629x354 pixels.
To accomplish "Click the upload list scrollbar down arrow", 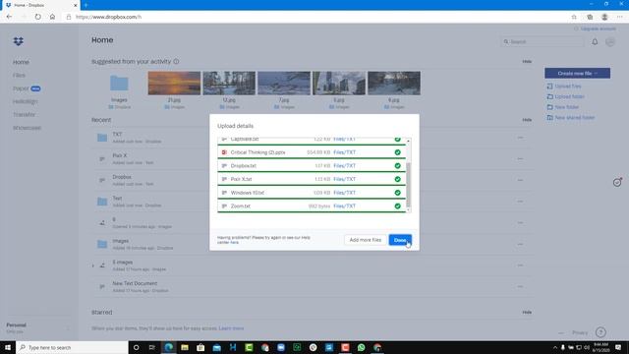I will 409,209.
